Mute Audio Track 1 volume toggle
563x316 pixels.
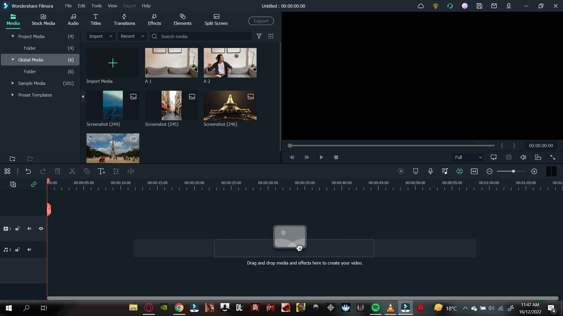pos(29,250)
